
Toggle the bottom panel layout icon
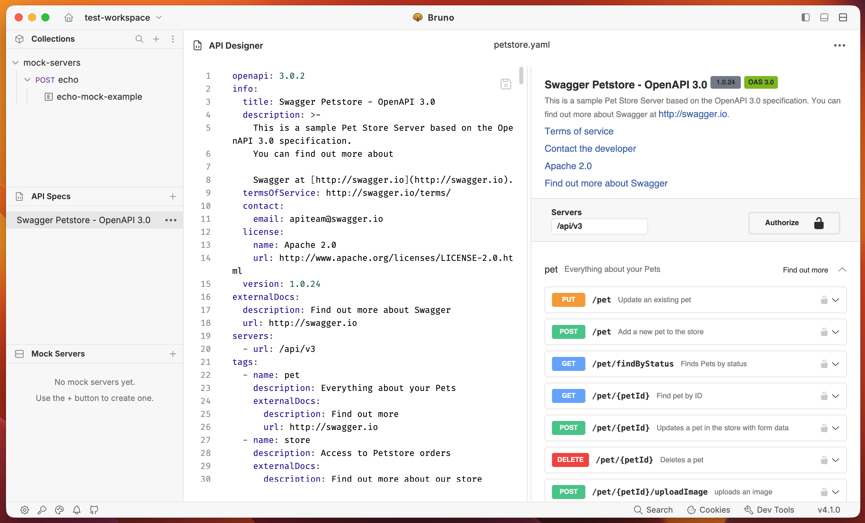tap(824, 18)
